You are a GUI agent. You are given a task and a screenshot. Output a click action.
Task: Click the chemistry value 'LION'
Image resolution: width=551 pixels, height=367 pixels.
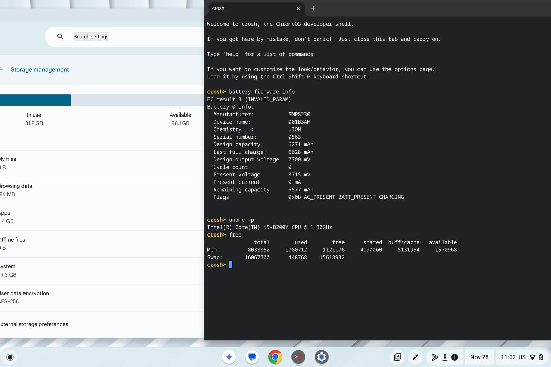(295, 129)
